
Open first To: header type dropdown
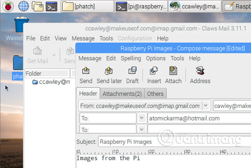pyautogui.click(x=142, y=118)
